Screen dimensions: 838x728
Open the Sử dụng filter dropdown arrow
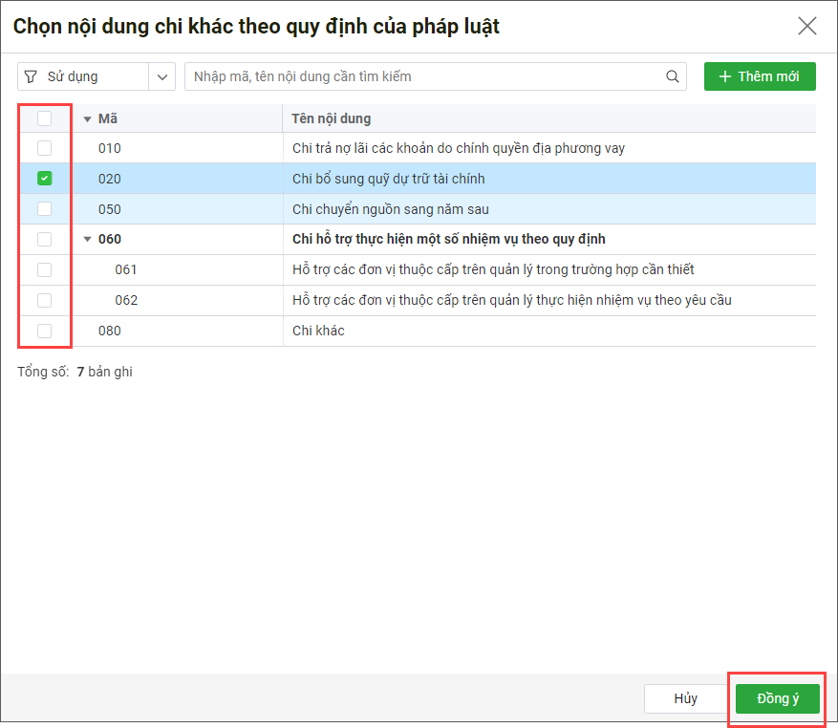click(x=162, y=76)
